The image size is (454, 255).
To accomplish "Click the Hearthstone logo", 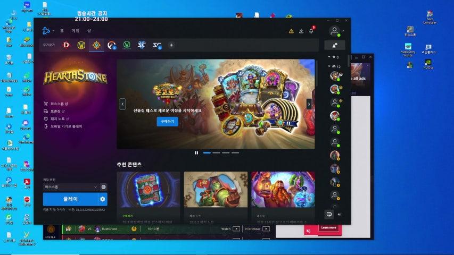I will [76, 77].
